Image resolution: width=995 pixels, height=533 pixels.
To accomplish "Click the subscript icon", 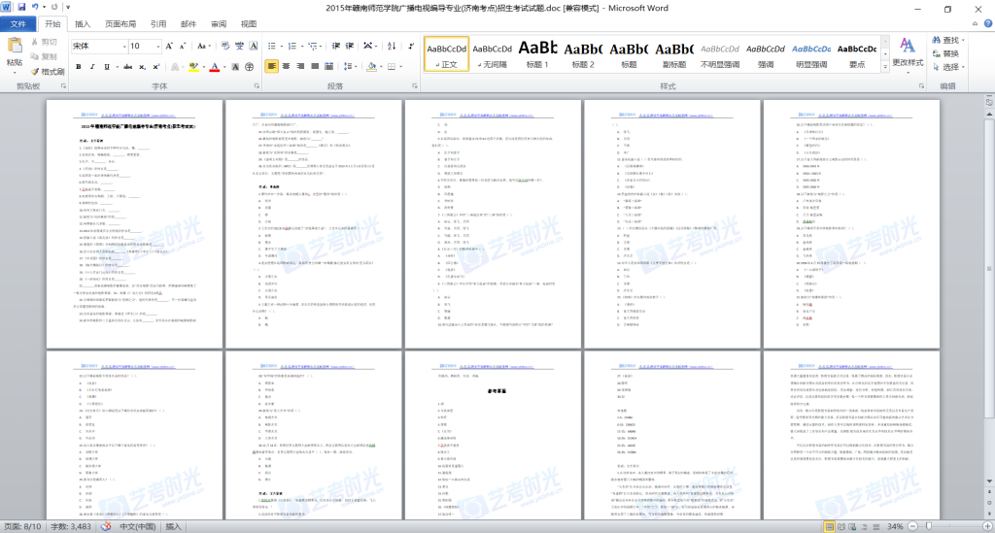I will pos(141,67).
